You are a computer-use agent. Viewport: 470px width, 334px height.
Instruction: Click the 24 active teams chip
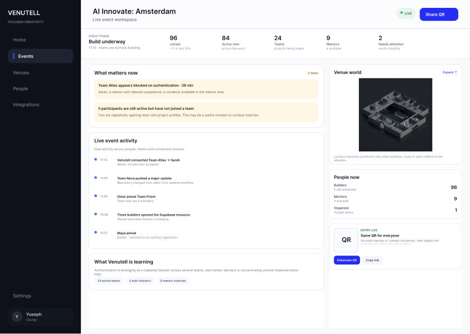pyautogui.click(x=108, y=281)
